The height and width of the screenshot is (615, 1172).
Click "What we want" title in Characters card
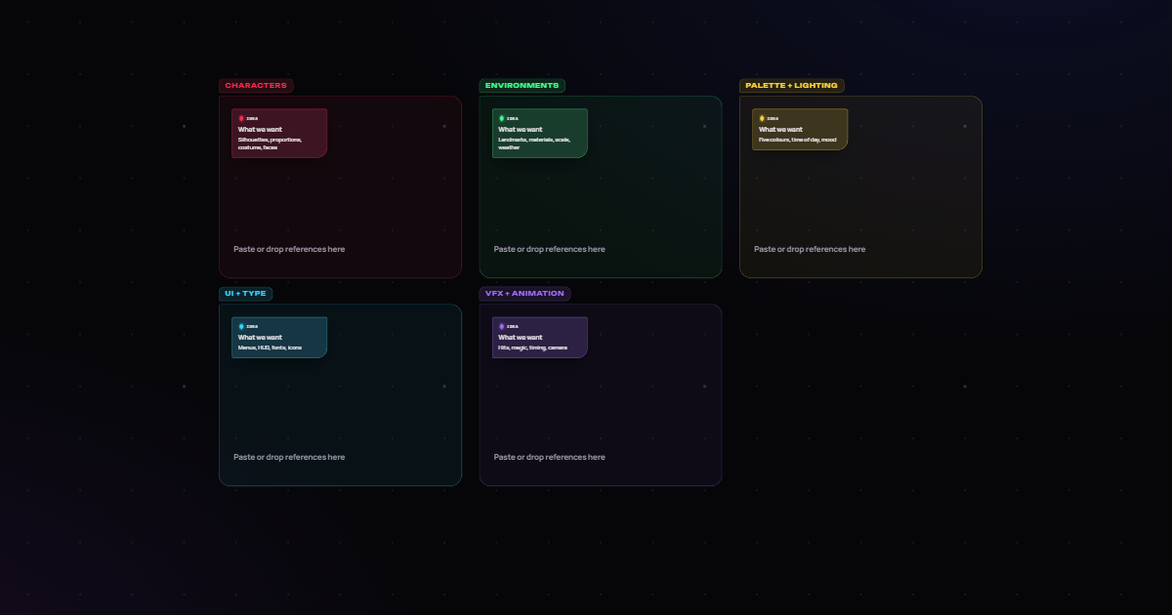tap(260, 129)
